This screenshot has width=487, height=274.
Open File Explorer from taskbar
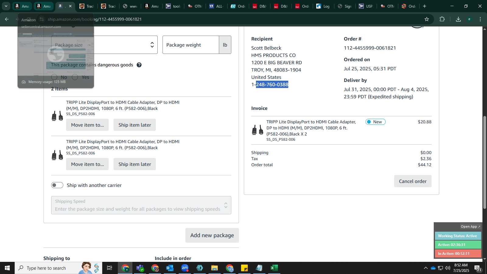pos(215,268)
